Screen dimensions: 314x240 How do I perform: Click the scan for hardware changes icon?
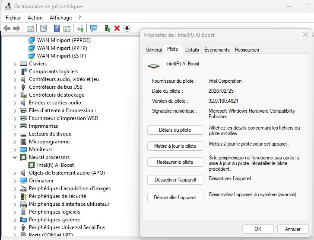pos(94,28)
